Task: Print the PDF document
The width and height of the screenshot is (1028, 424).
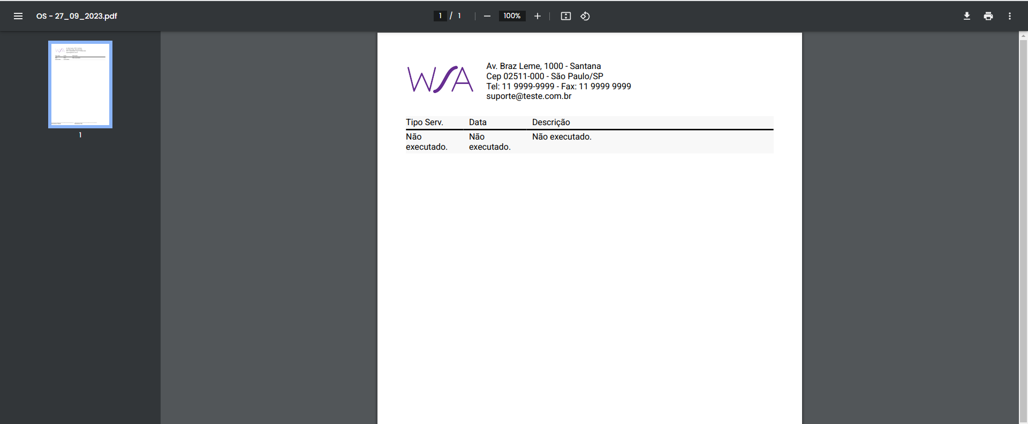Action: (988, 16)
